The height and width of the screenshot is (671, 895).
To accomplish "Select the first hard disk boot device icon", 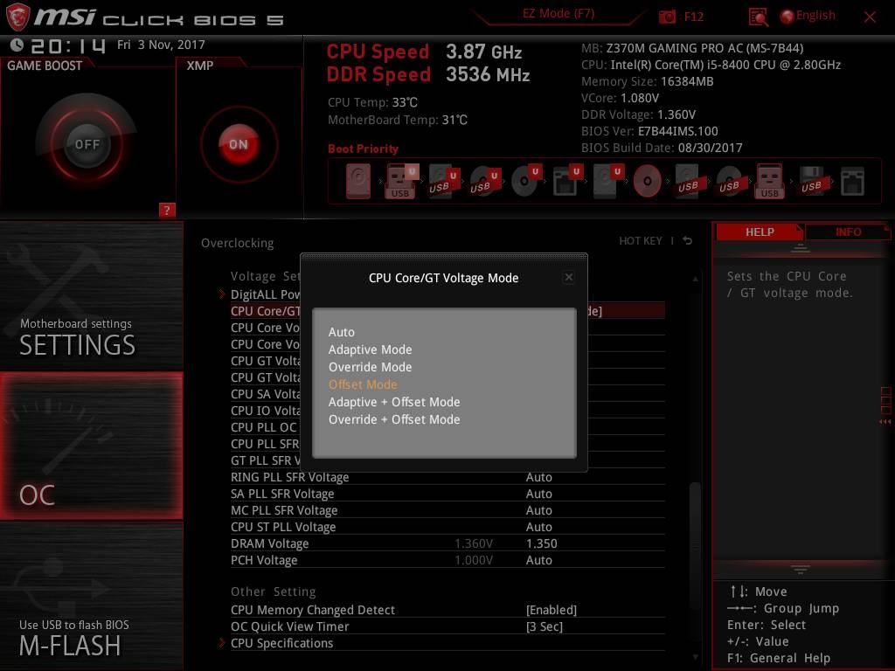I will click(x=357, y=181).
